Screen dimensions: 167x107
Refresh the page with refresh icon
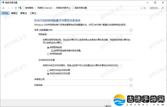(x=144, y=8)
